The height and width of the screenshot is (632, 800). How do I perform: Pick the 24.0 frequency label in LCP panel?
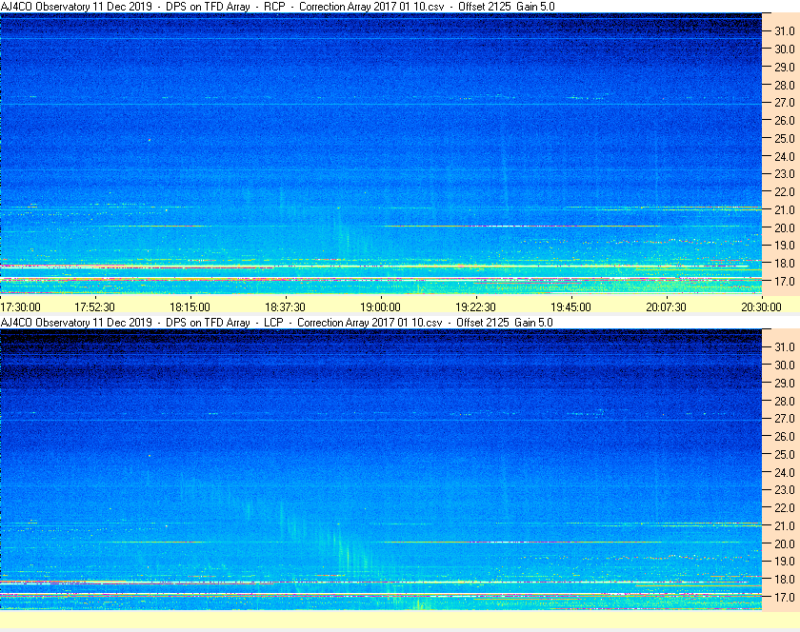(x=785, y=472)
